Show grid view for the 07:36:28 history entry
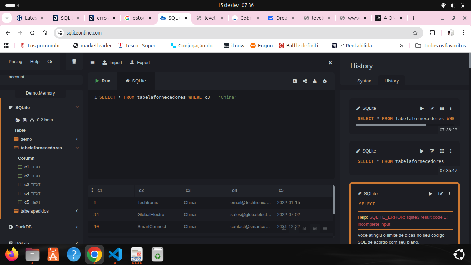 [442, 108]
